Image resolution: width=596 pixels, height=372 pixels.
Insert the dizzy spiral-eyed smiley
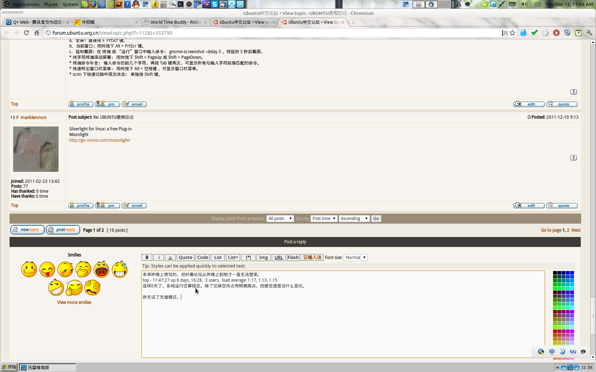tap(92, 288)
